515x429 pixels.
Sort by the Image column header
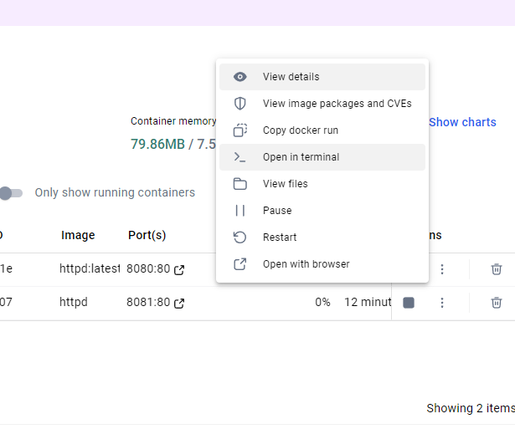point(78,236)
